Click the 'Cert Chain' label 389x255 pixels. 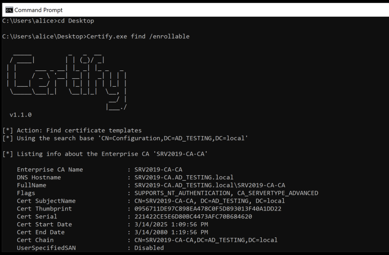[35, 240]
